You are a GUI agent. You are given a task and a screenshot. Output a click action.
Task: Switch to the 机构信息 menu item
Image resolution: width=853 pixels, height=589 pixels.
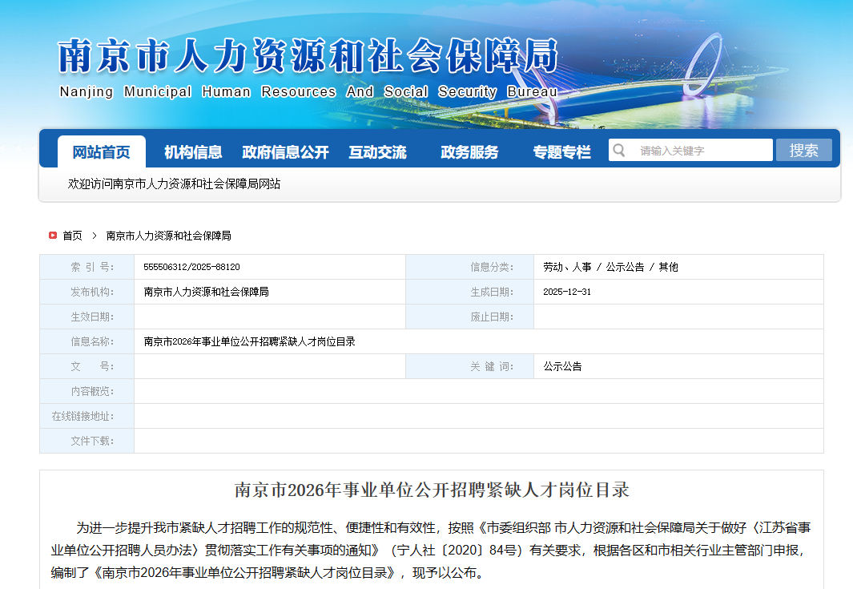193,152
